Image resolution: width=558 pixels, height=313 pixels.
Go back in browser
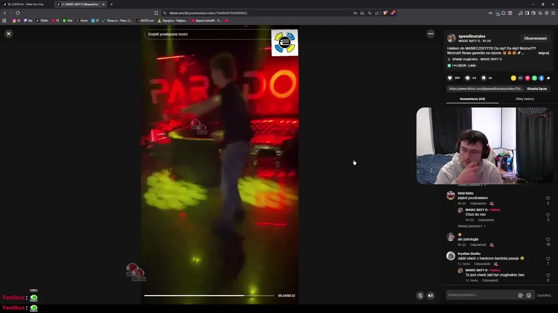coord(5,13)
